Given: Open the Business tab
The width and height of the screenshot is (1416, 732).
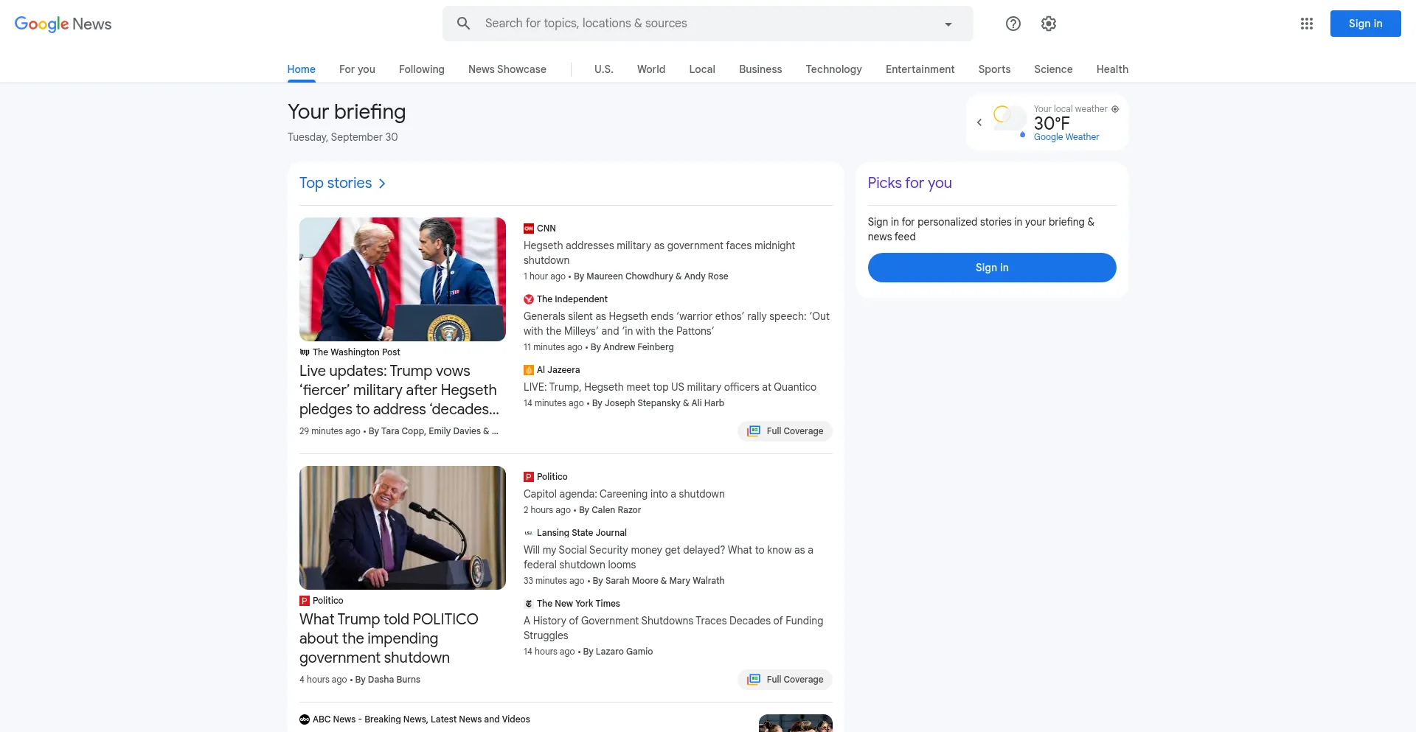Looking at the screenshot, I should pos(760,69).
